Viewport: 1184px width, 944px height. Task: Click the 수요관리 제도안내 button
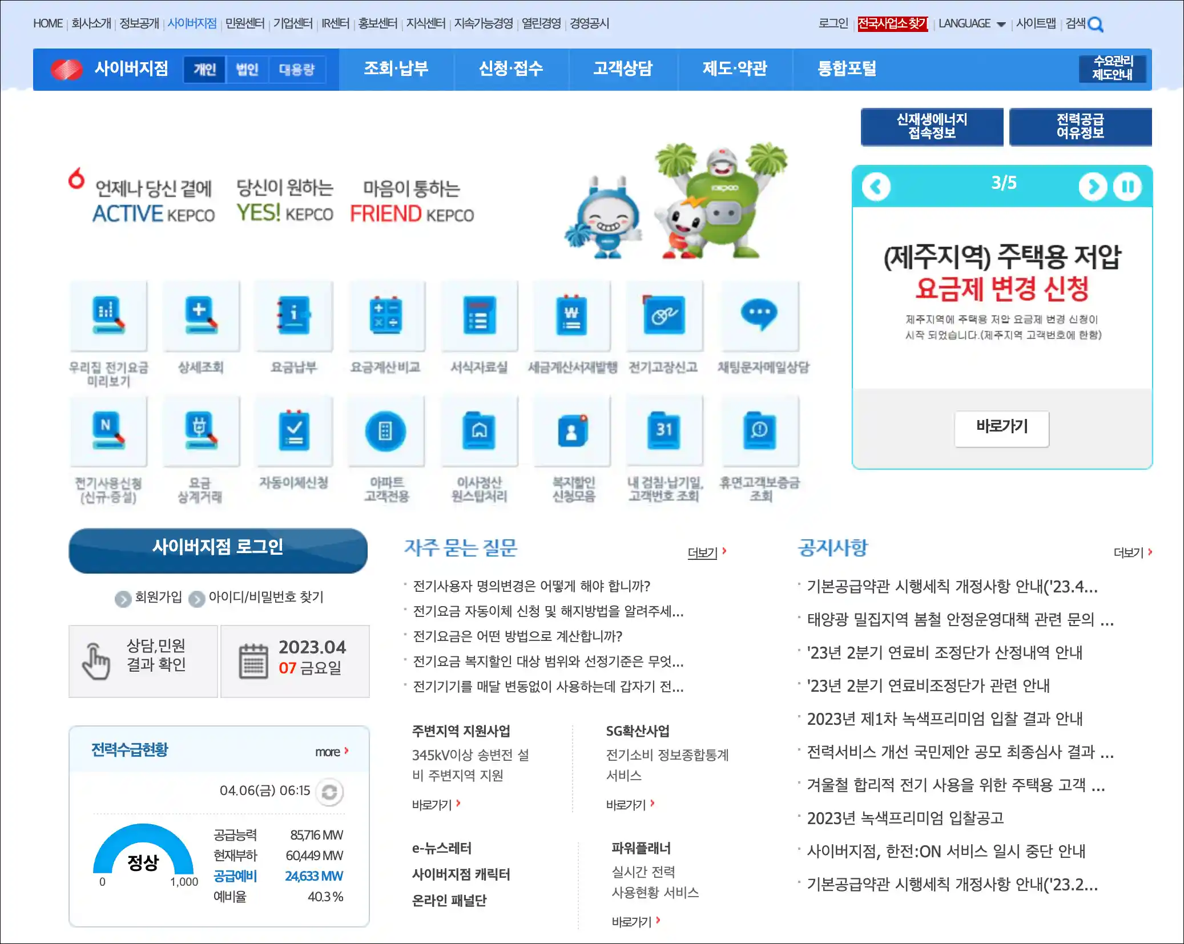1113,68
